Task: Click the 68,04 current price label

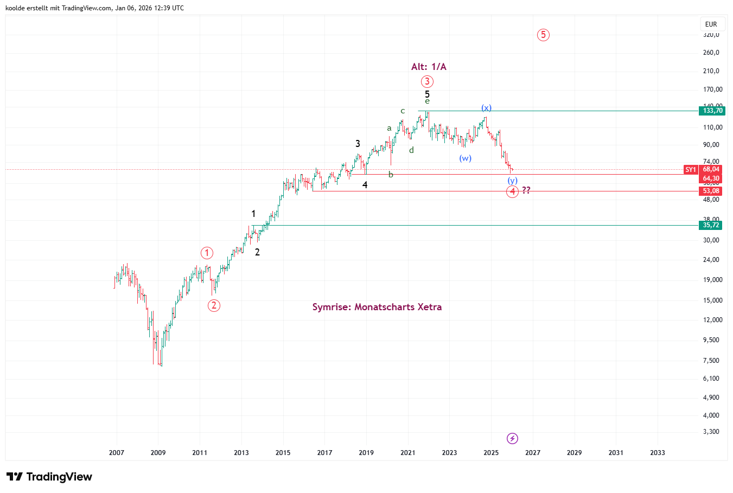Action: click(x=711, y=169)
